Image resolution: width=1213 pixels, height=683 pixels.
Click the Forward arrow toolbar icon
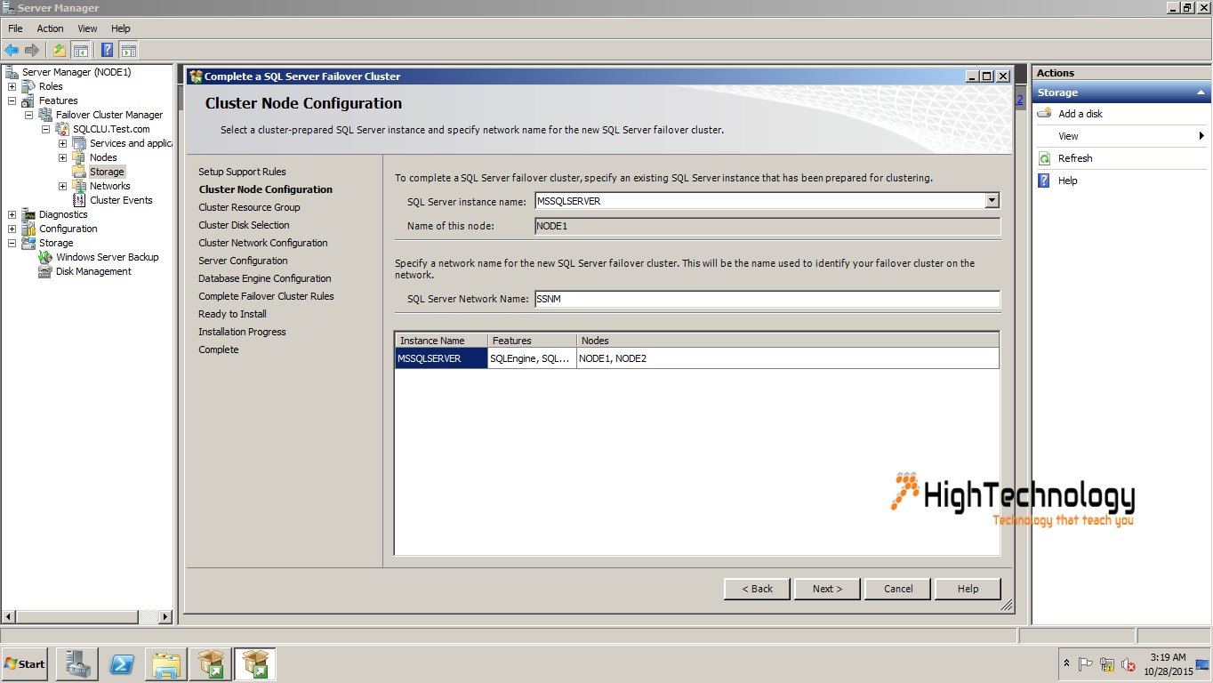[x=31, y=50]
